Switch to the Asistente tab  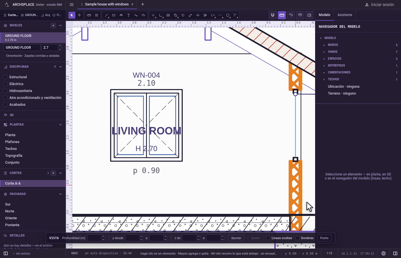point(345,15)
